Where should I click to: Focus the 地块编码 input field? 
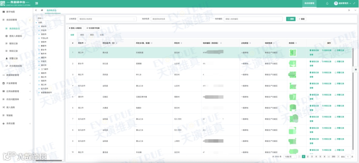(x=253, y=19)
